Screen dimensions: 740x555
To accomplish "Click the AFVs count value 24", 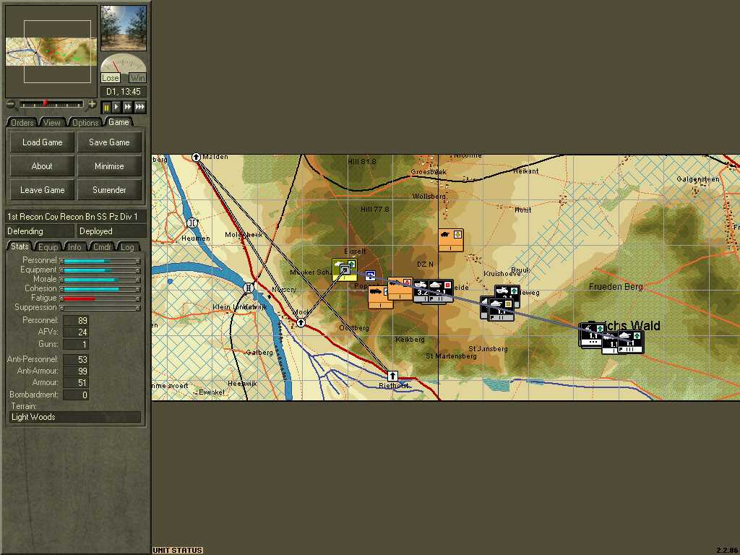I will (76, 332).
